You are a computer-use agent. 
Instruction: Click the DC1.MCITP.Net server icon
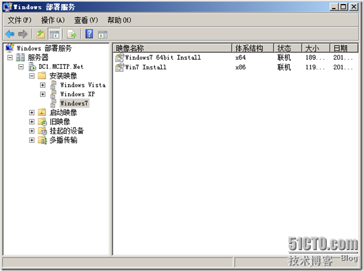(x=32, y=66)
